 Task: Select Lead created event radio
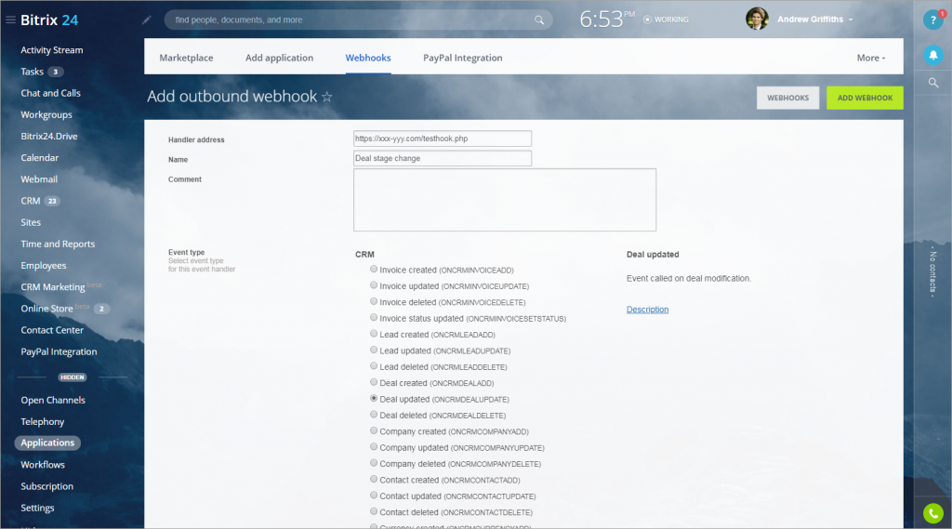coord(374,334)
